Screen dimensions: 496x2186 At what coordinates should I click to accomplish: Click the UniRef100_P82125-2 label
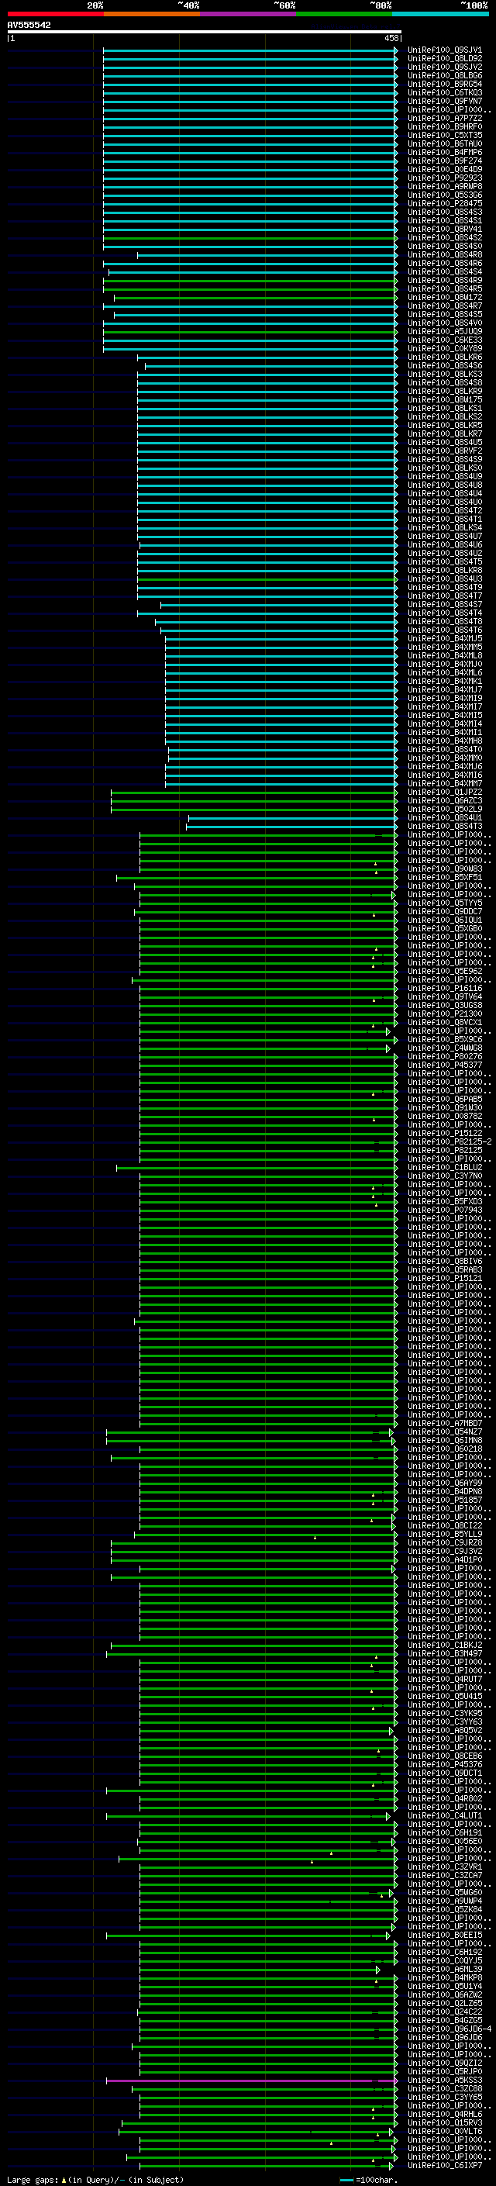point(449,1142)
